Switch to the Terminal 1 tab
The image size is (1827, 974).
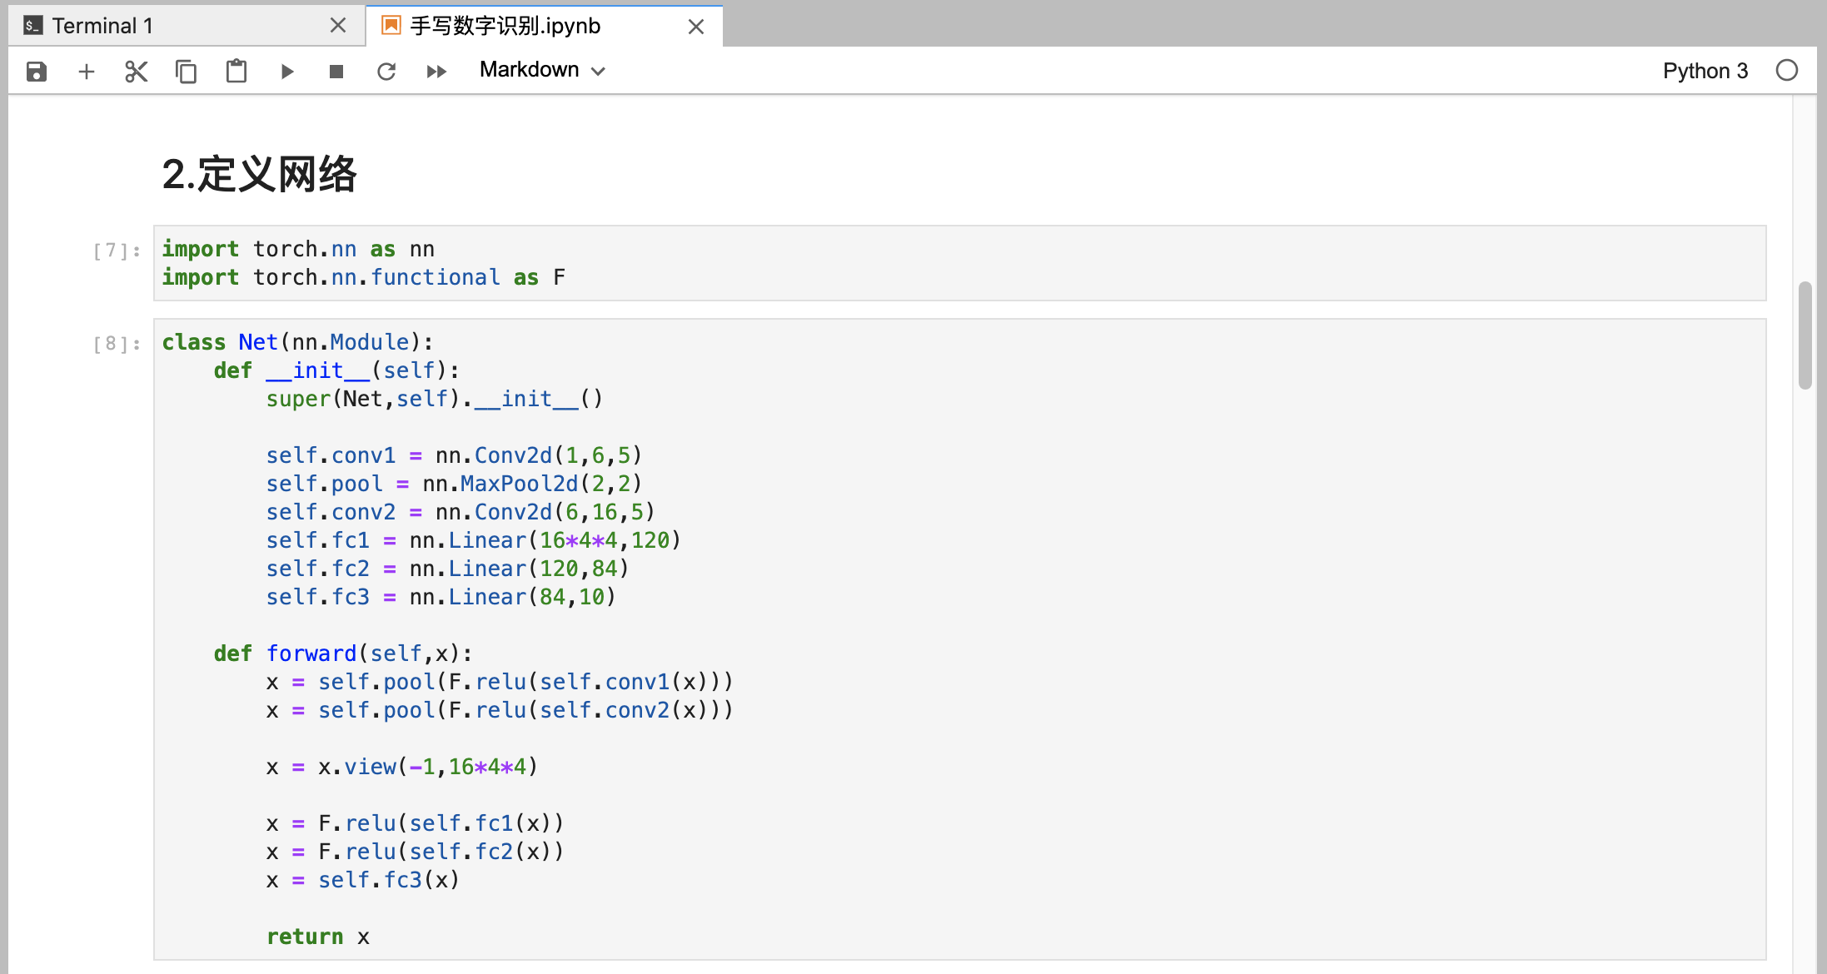pyautogui.click(x=103, y=26)
